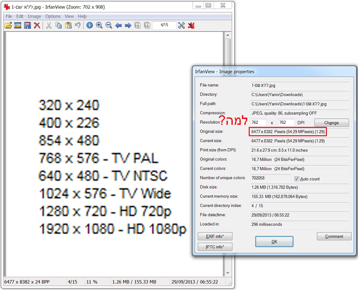This screenshot has width=358, height=290.
Task: Click the horizontal DPI field showing 762
Action: tap(258, 123)
